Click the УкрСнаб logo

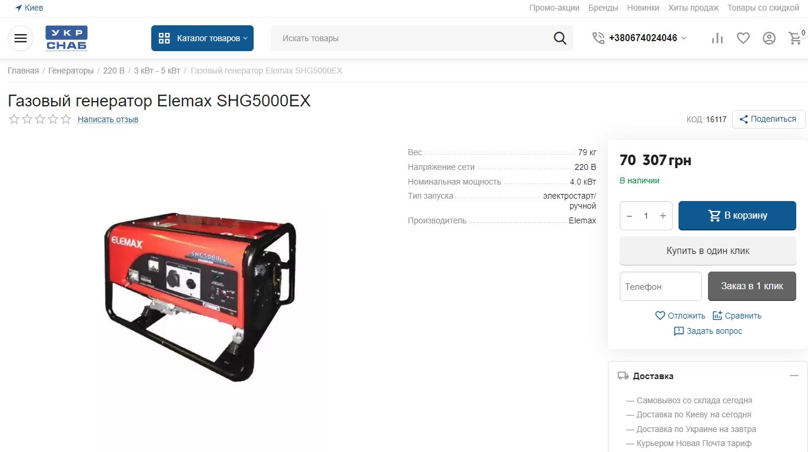point(66,38)
